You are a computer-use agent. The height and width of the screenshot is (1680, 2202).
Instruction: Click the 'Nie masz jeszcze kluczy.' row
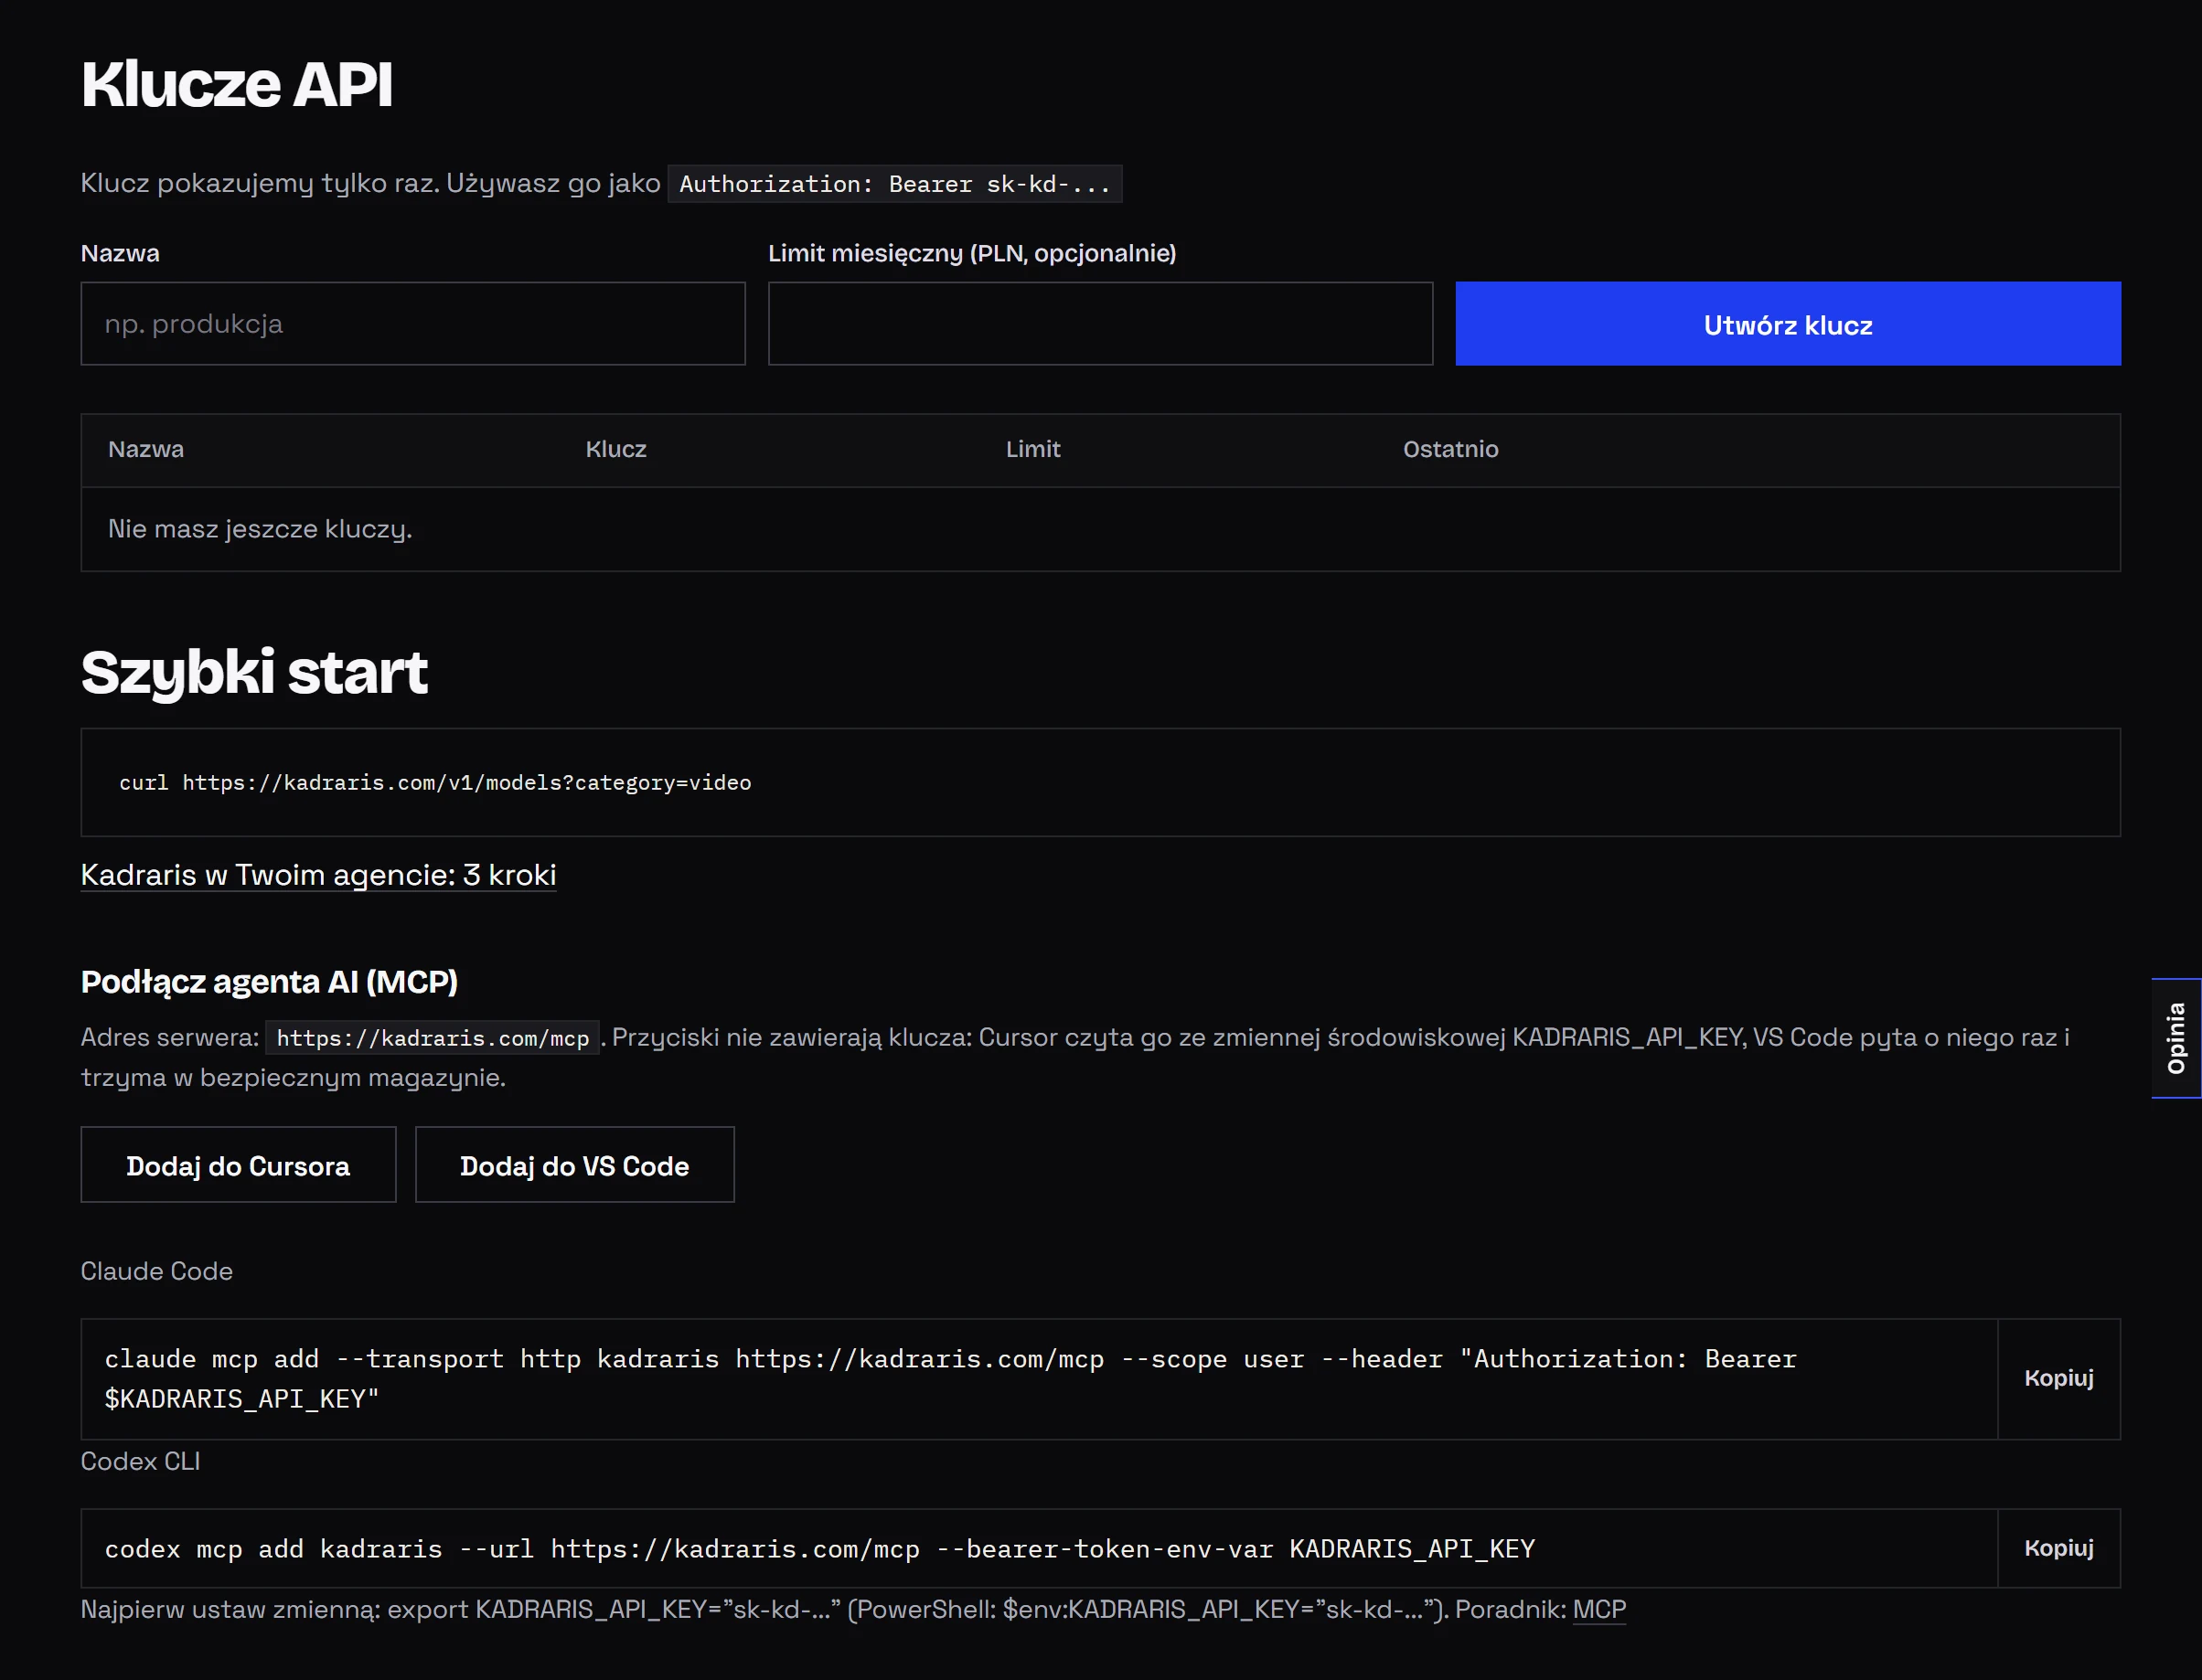tap(1099, 529)
